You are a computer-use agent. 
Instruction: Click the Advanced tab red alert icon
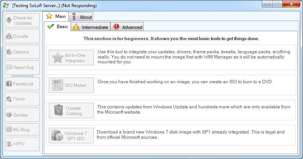[116, 27]
